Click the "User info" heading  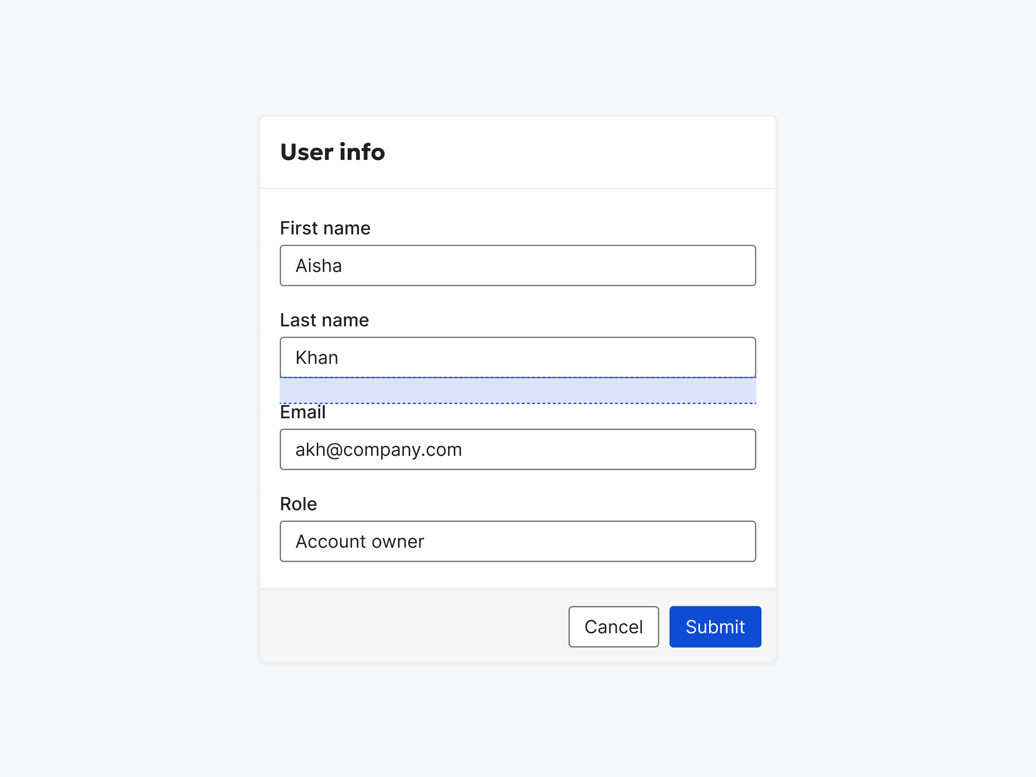coord(332,152)
